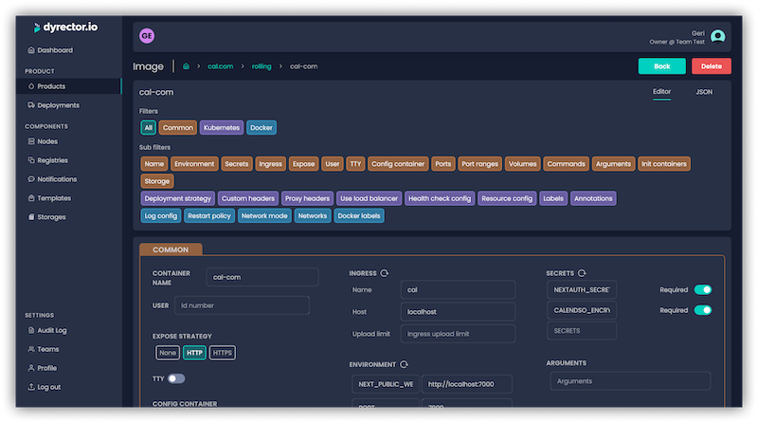
Task: Click the refresh icon next to Ingress
Action: coord(385,272)
